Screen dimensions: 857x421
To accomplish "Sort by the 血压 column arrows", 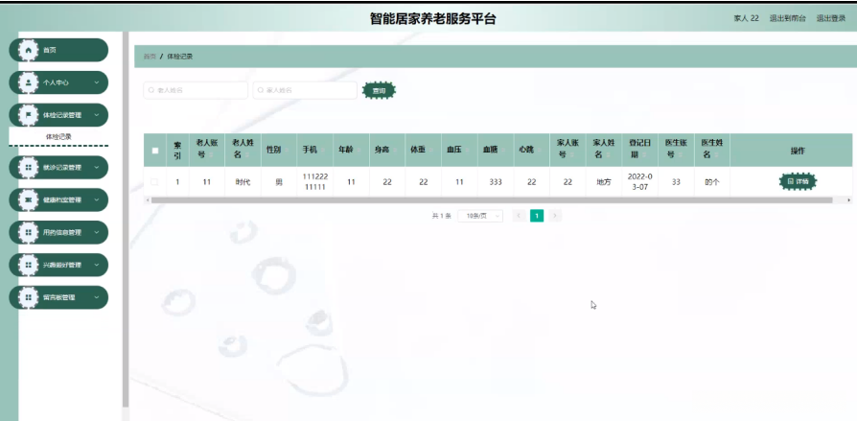I will tap(467, 151).
